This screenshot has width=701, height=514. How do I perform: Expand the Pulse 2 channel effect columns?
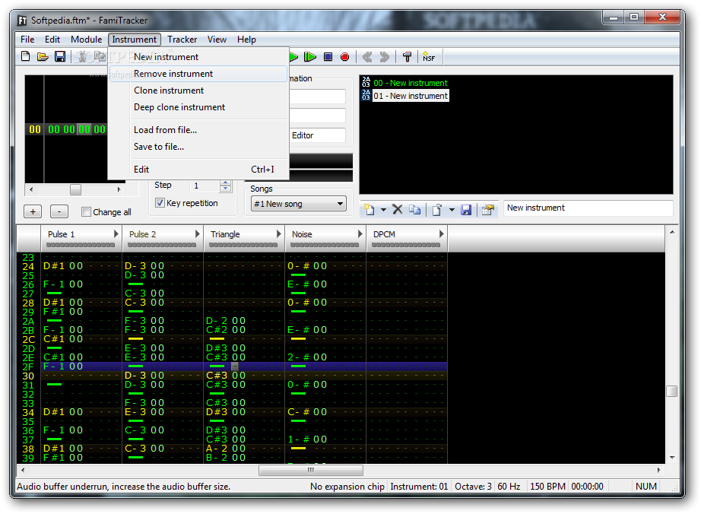tap(197, 233)
